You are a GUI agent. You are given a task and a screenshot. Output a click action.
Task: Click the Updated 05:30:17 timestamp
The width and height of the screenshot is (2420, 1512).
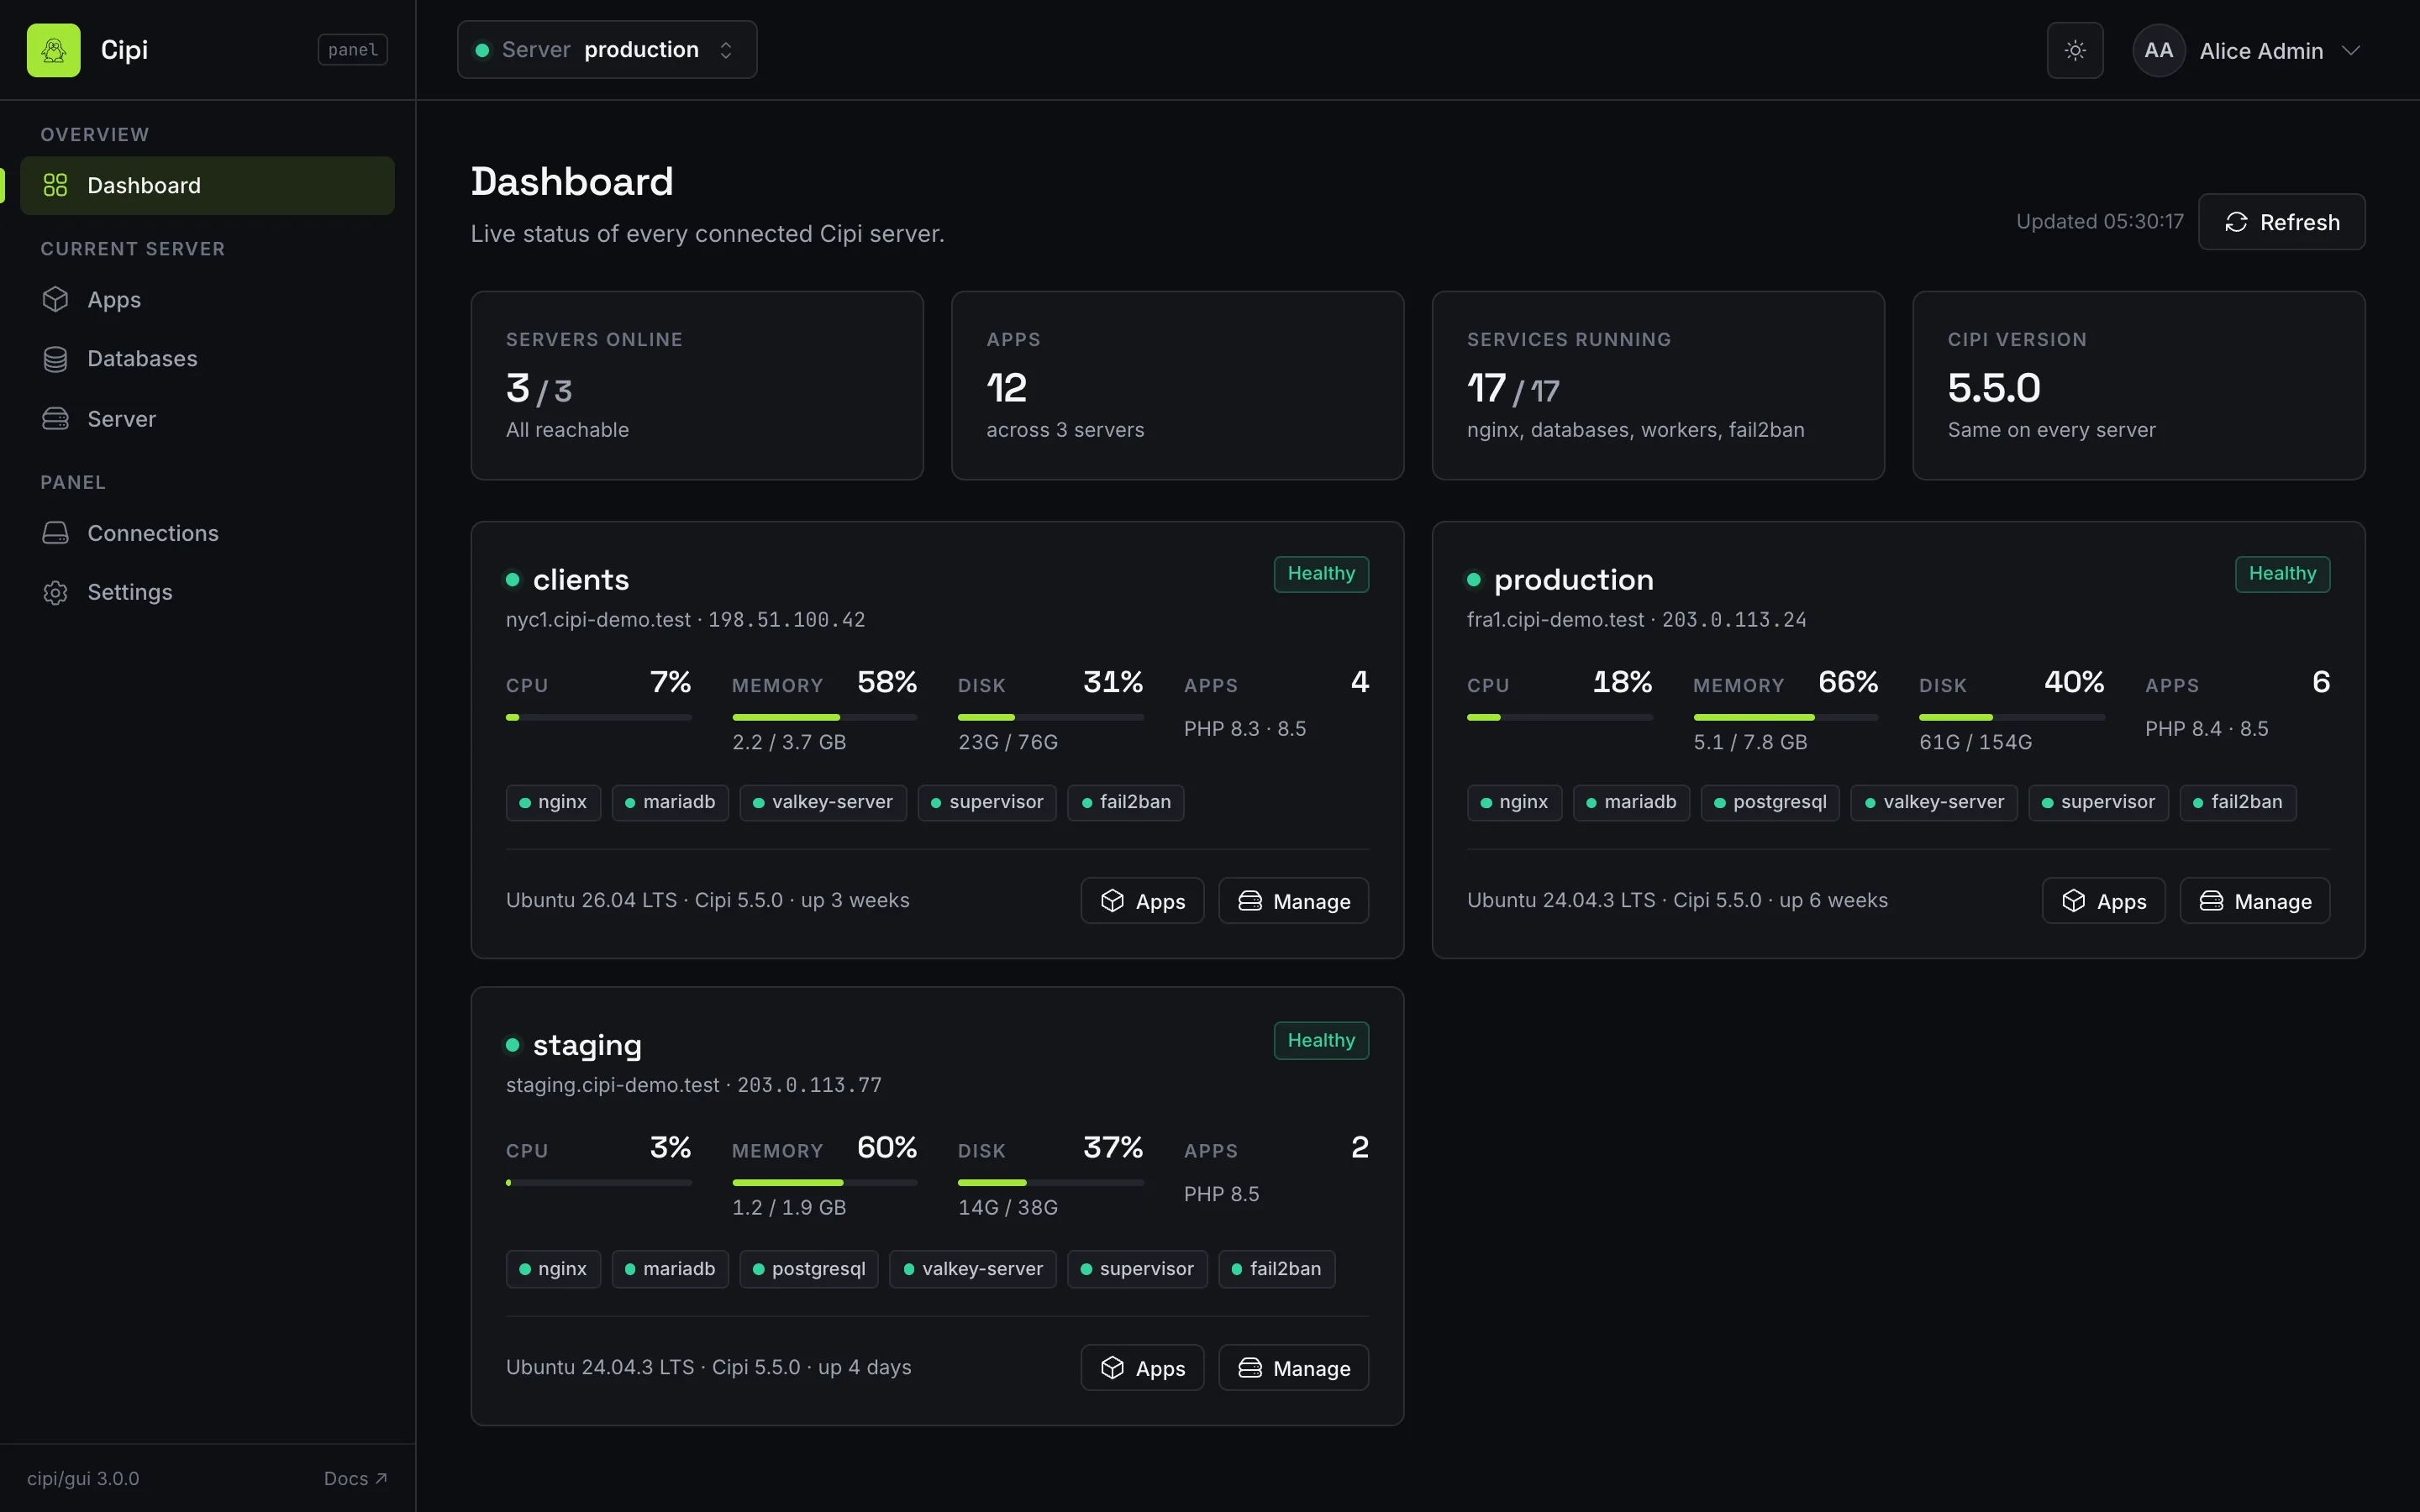2099,222
